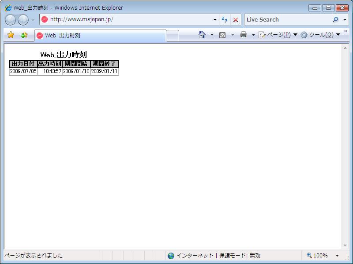The height and width of the screenshot is (264, 353).
Task: Click the 2009/07/05 cell
Action: (x=23, y=71)
